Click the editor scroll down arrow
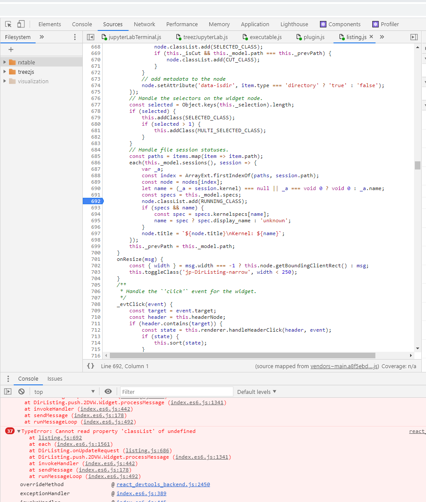This screenshot has height=502, width=426. tap(417, 348)
